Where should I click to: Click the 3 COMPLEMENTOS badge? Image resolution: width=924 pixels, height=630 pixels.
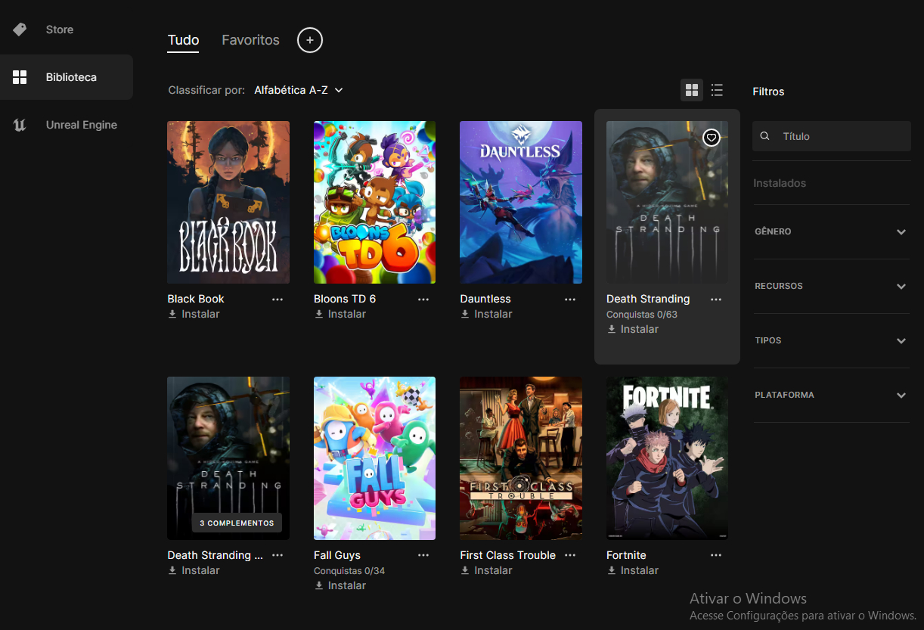(x=237, y=523)
